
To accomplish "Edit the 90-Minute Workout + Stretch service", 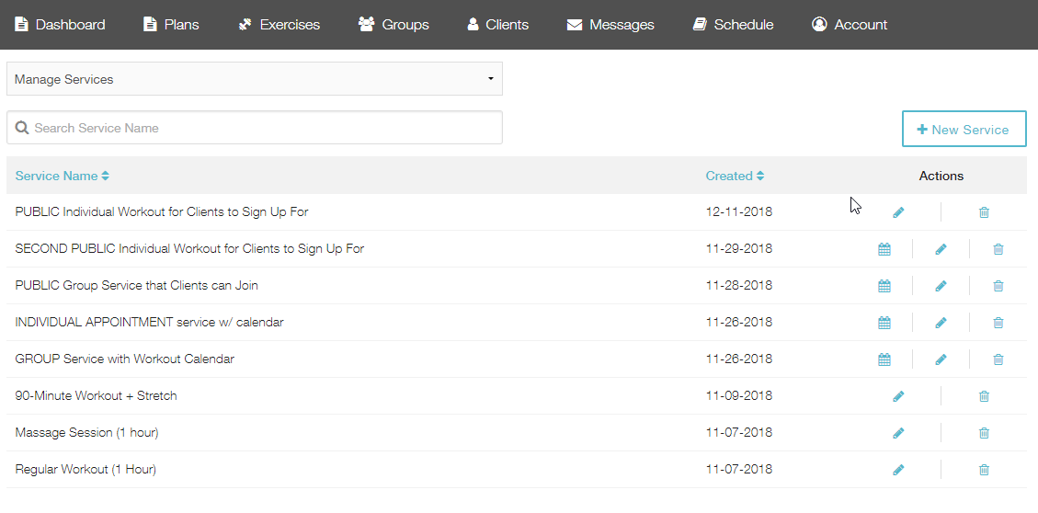I will click(897, 396).
